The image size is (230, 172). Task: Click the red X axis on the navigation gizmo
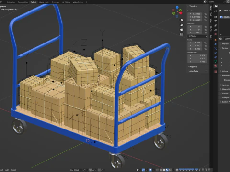[181, 13]
